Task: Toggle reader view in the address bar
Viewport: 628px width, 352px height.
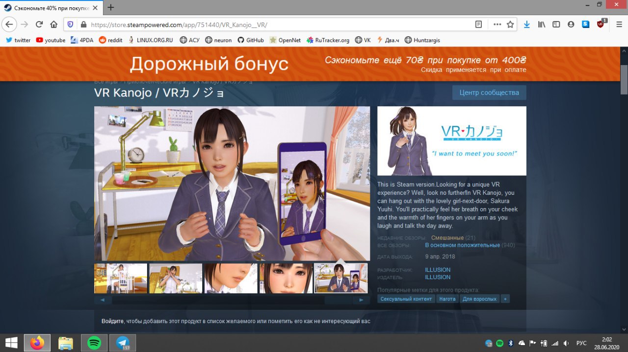Action: point(478,24)
